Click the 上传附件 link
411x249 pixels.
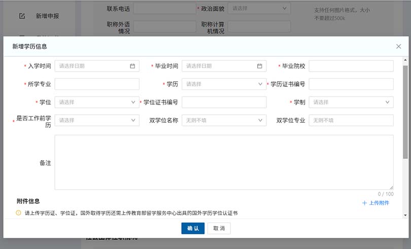[x=379, y=203]
